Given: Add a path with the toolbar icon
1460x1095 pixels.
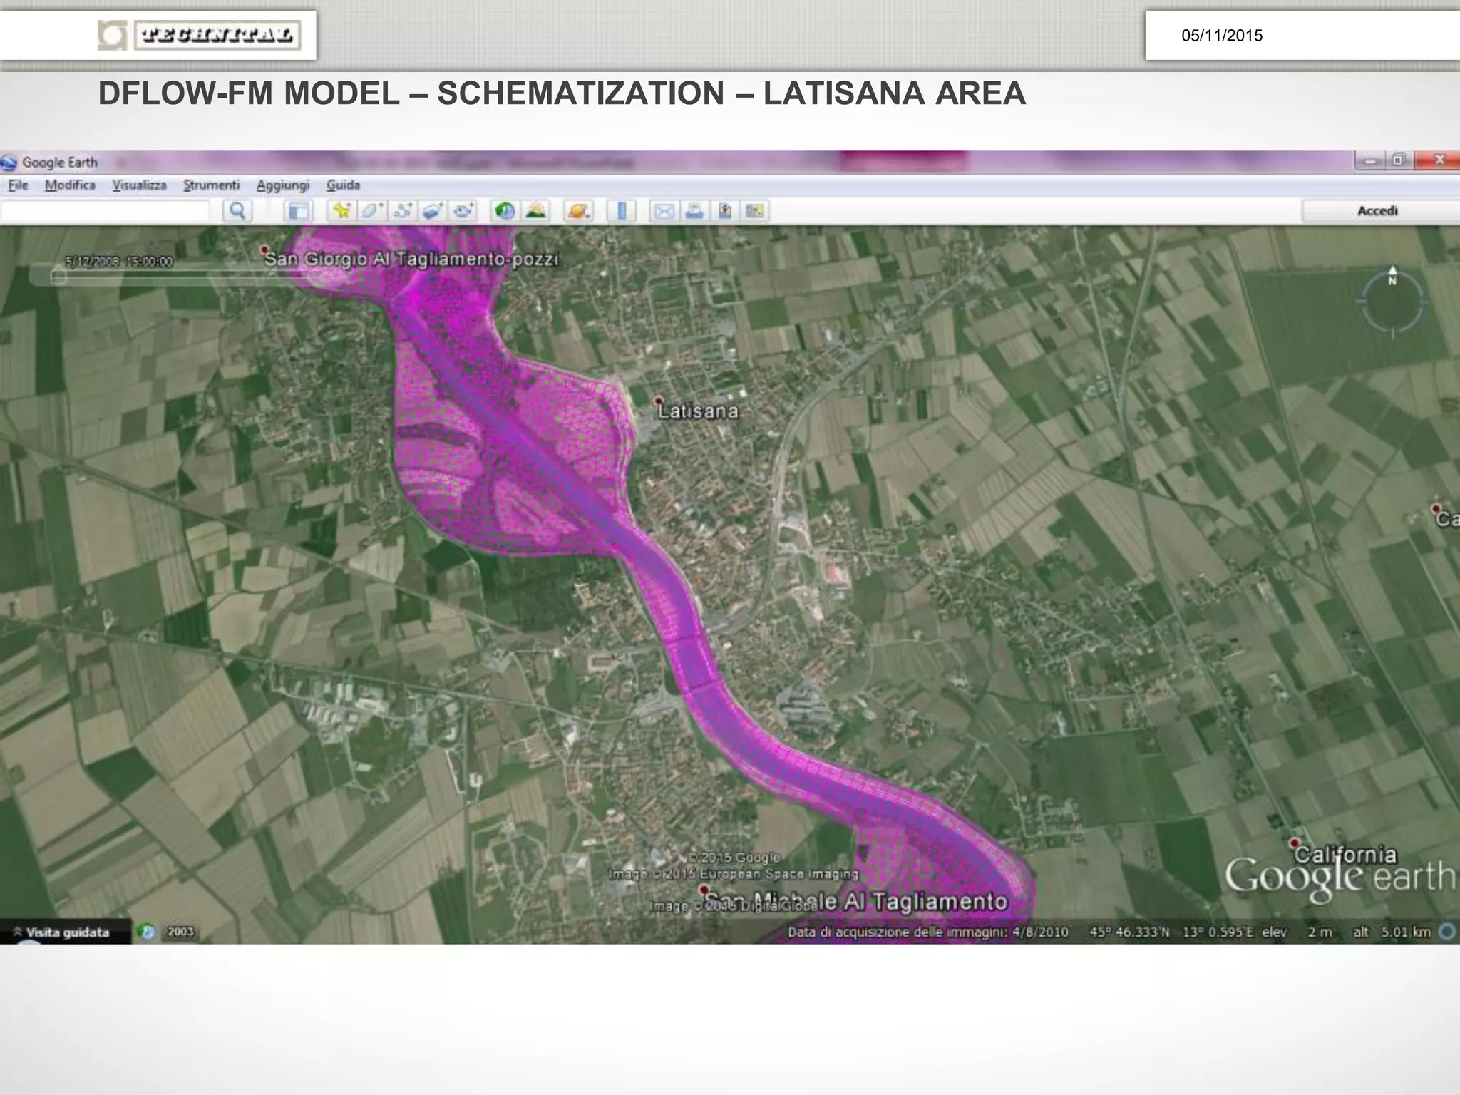Looking at the screenshot, I should (403, 211).
